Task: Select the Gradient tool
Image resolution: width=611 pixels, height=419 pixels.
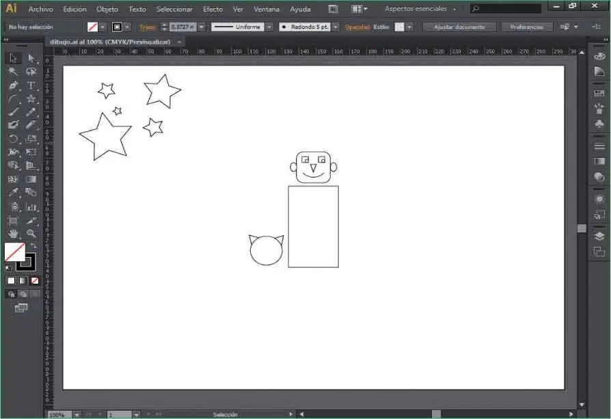Action: [x=31, y=179]
